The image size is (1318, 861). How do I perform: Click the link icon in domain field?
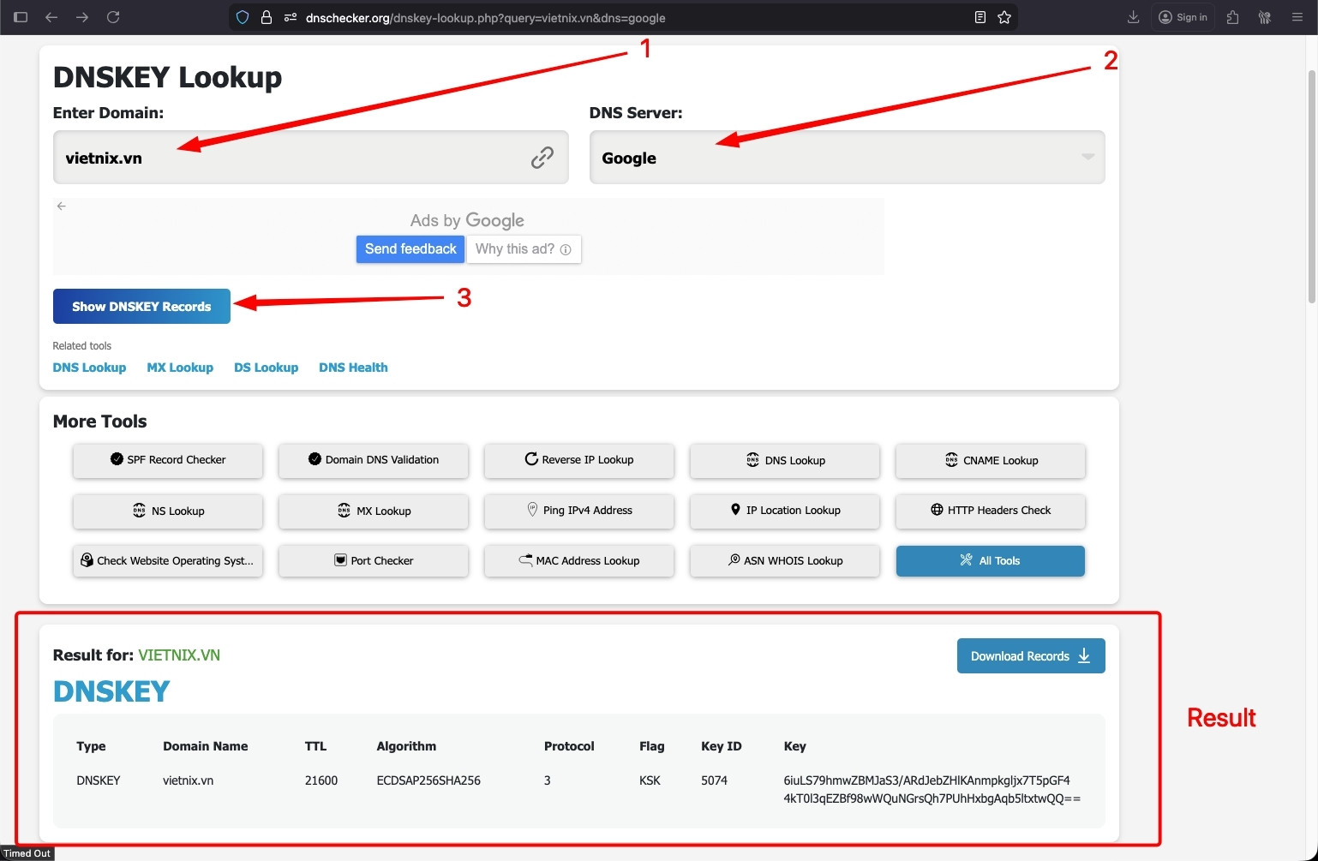tap(542, 158)
